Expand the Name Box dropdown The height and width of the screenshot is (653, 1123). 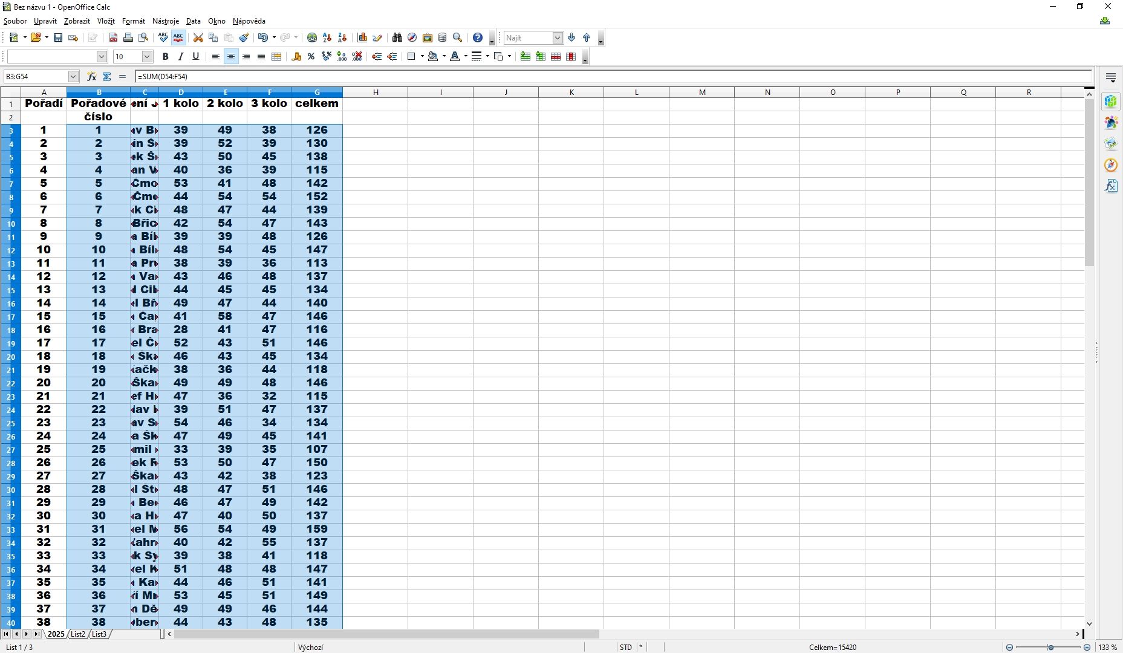pos(73,77)
